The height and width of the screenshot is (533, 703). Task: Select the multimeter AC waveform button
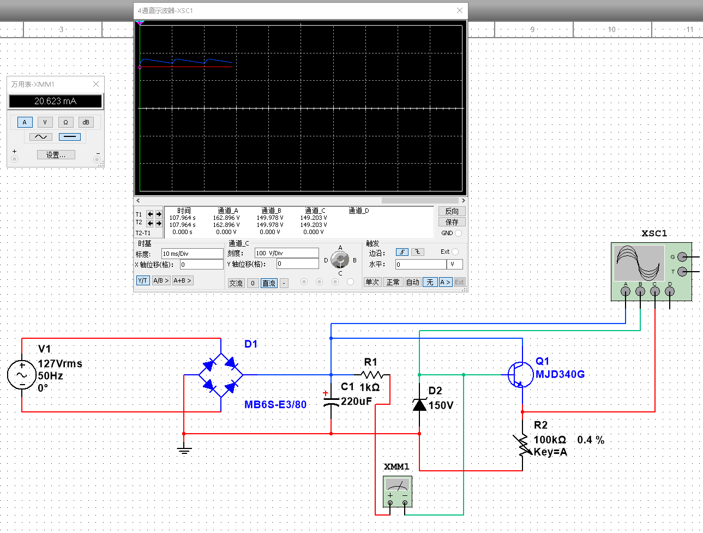coord(40,137)
